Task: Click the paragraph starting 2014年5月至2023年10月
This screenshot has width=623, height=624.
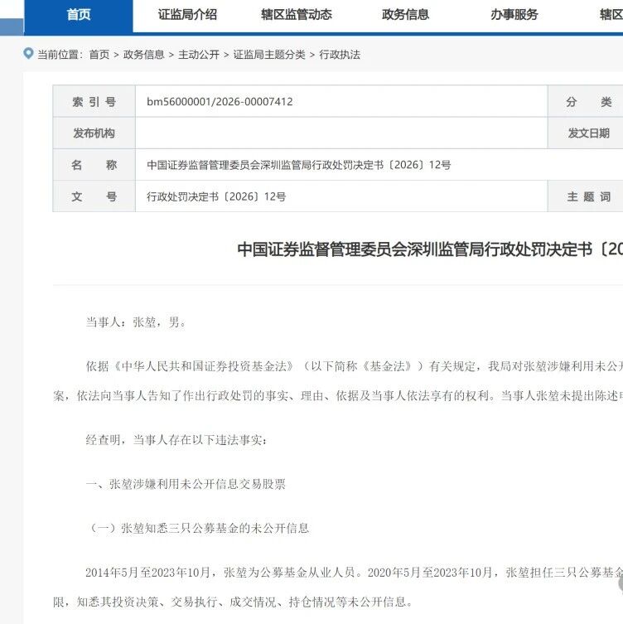Action: (338, 587)
